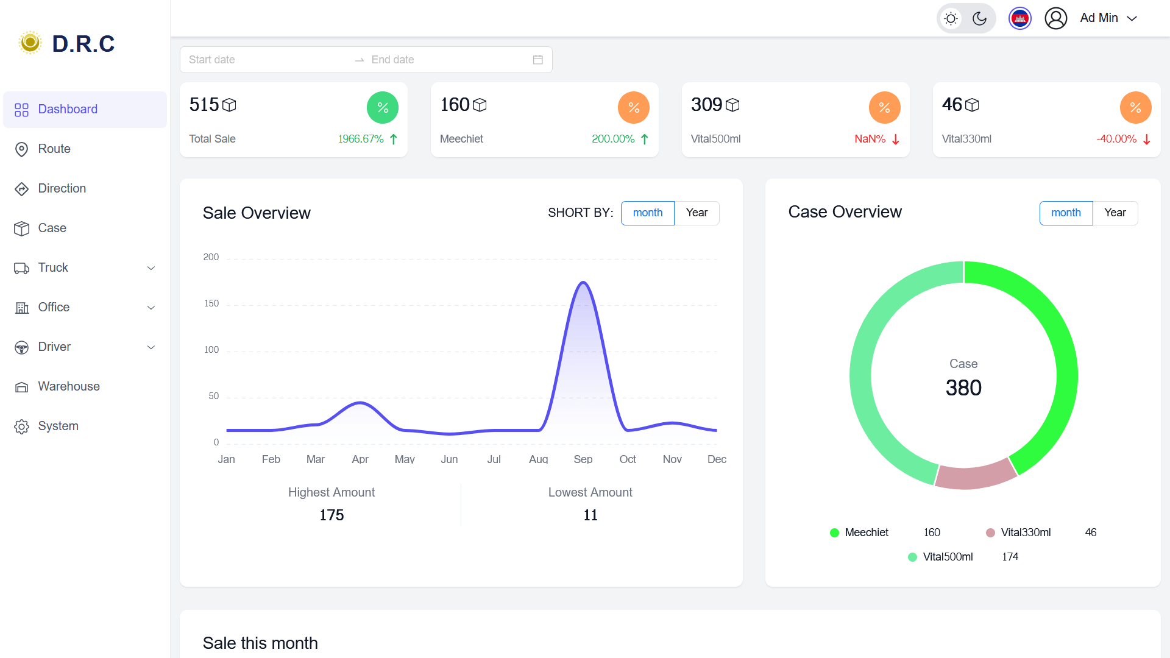Select month option in Case Overview
Screen dimensions: 1170x658
[x=1066, y=213]
